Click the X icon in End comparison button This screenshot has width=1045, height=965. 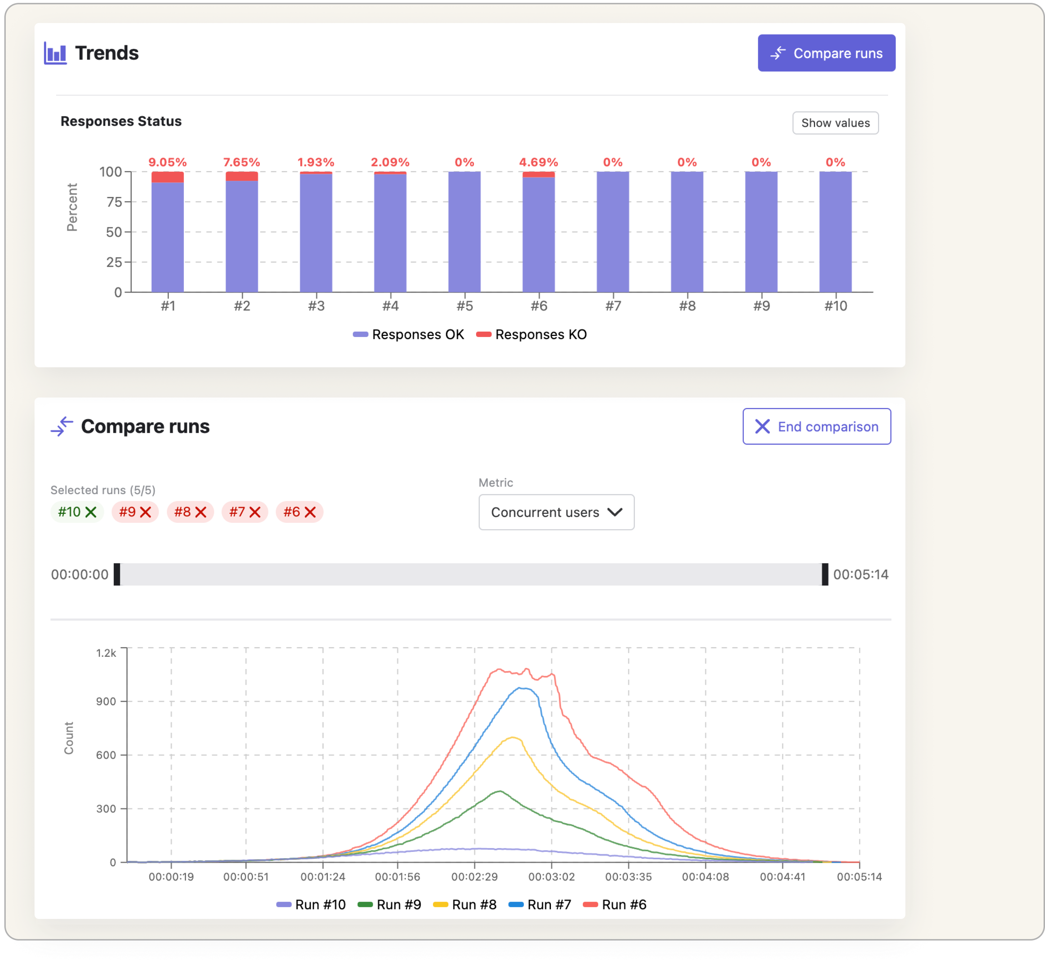point(762,426)
